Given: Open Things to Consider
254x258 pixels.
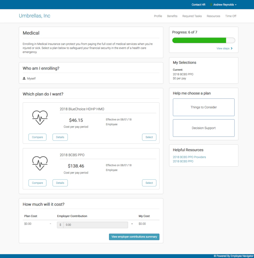Looking at the screenshot, I should (x=203, y=107).
